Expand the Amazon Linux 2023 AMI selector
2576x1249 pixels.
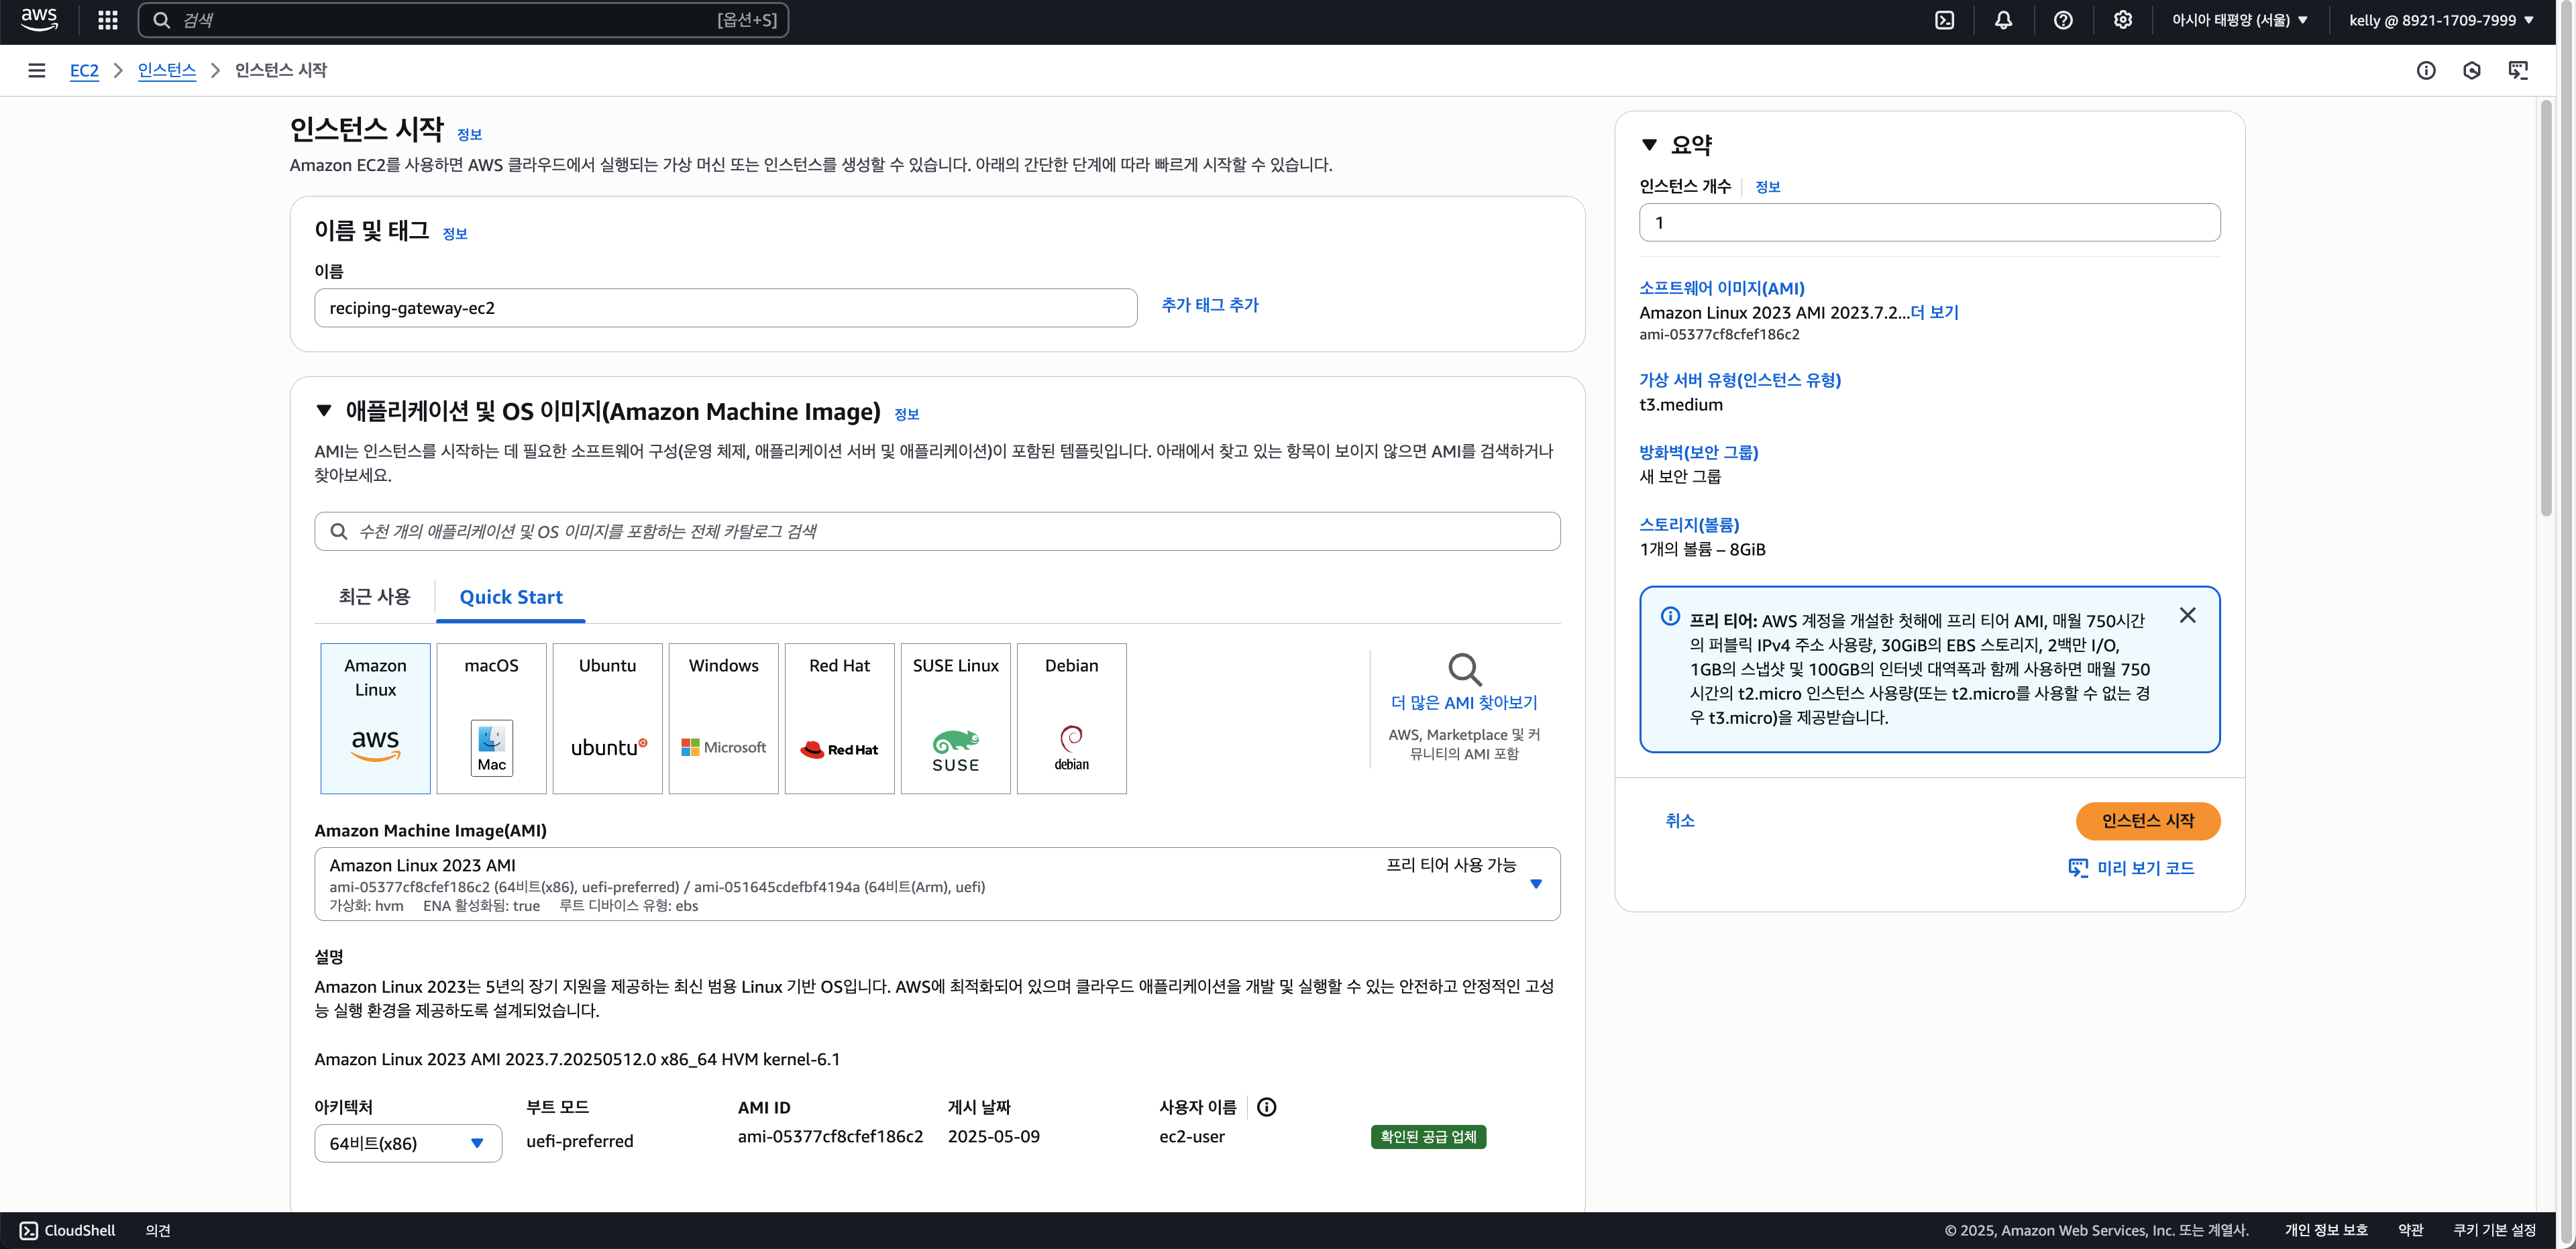1536,884
